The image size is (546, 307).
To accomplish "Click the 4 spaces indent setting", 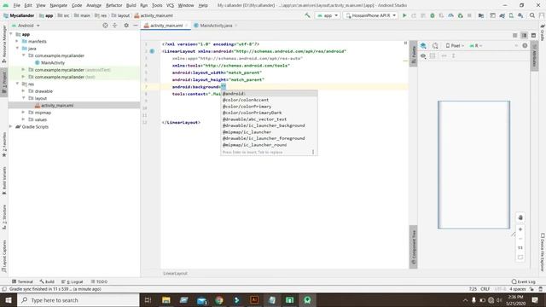I will pos(518,289).
